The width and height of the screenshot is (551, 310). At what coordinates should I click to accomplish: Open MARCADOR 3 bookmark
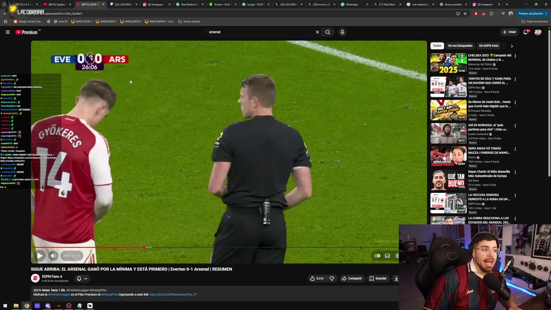click(x=130, y=22)
